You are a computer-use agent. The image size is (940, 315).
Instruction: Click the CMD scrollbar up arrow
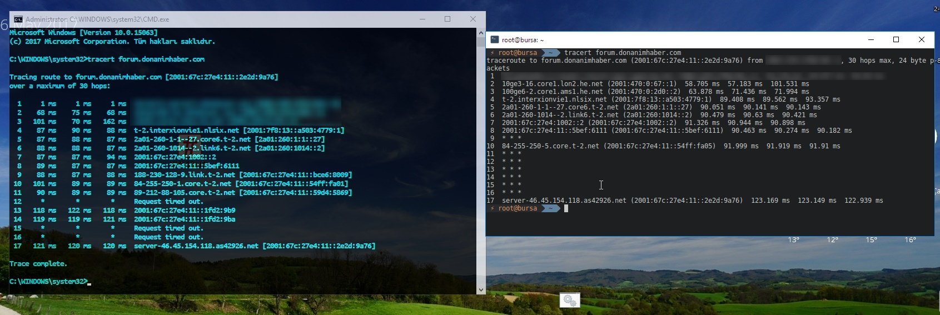(481, 33)
